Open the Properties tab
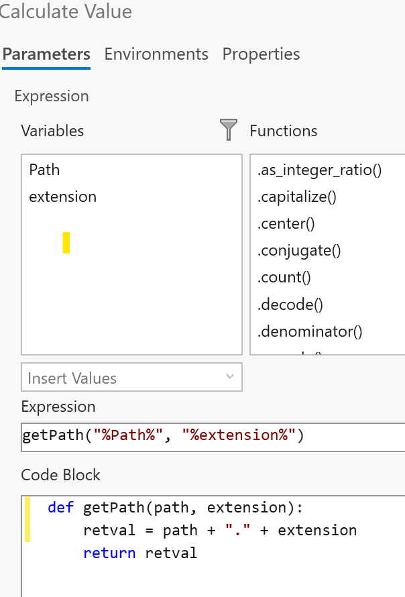 (261, 54)
